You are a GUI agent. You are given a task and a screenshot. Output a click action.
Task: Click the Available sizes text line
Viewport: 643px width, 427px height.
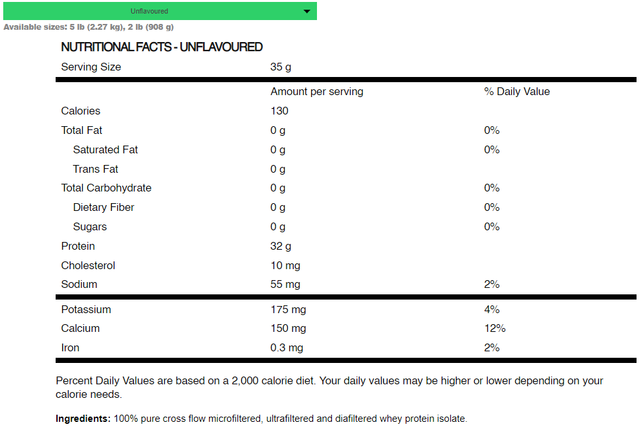[89, 27]
